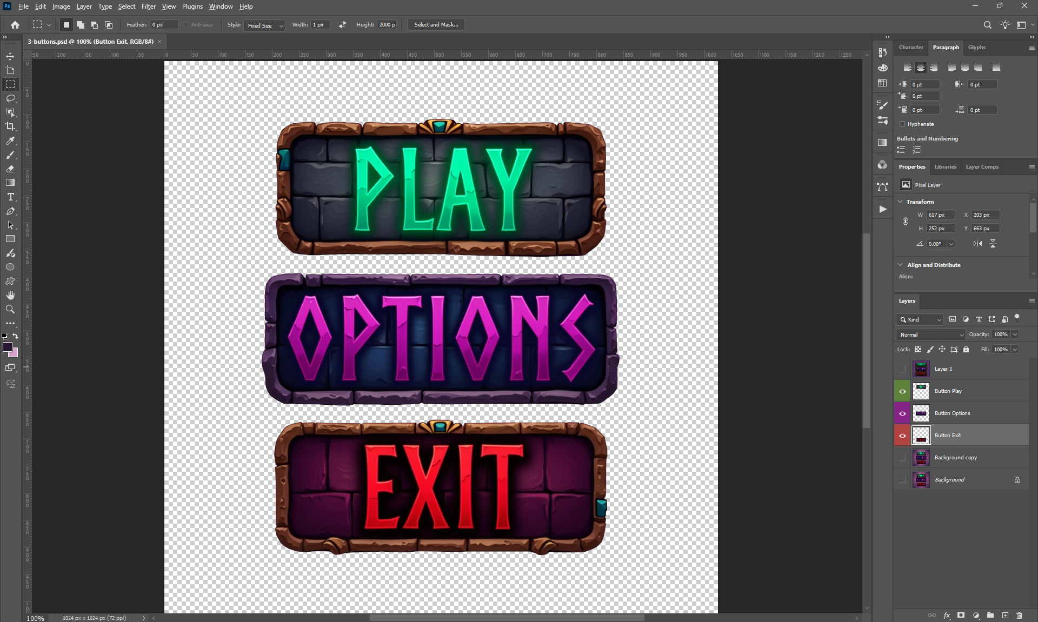Switch to the Libraries tab
This screenshot has width=1038, height=622.
coord(945,166)
